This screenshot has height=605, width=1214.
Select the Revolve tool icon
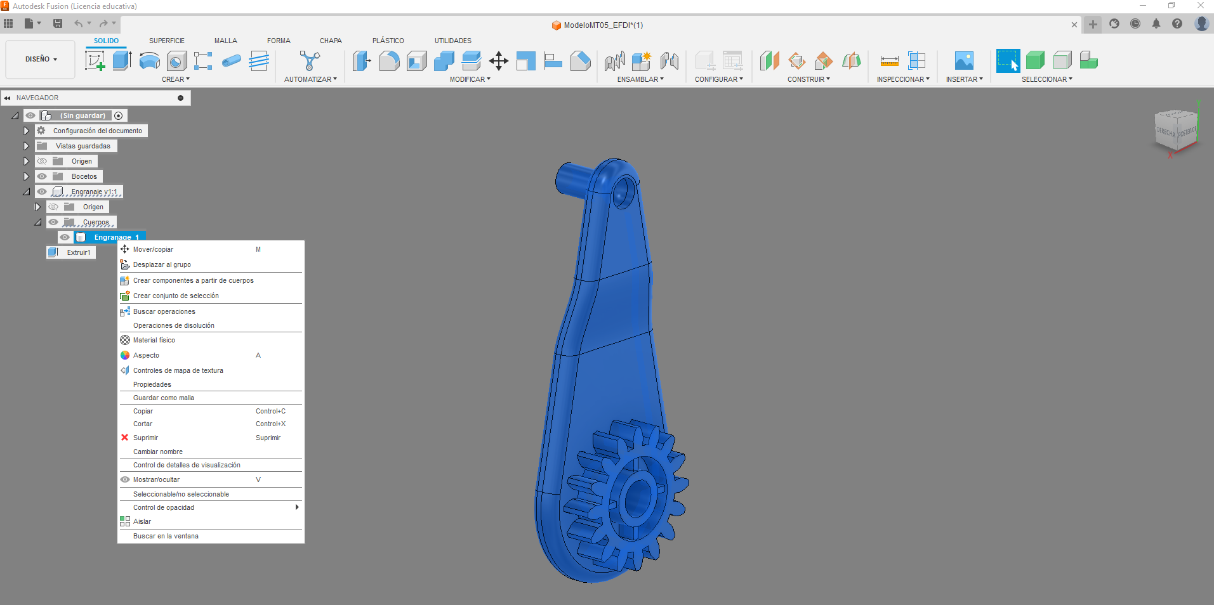click(149, 61)
